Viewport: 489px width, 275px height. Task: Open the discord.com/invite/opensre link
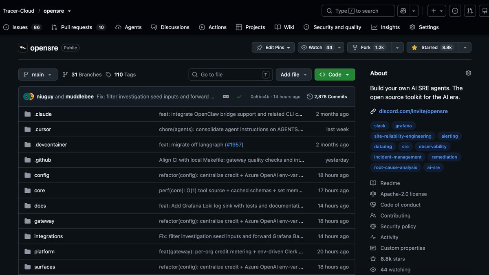(413, 111)
